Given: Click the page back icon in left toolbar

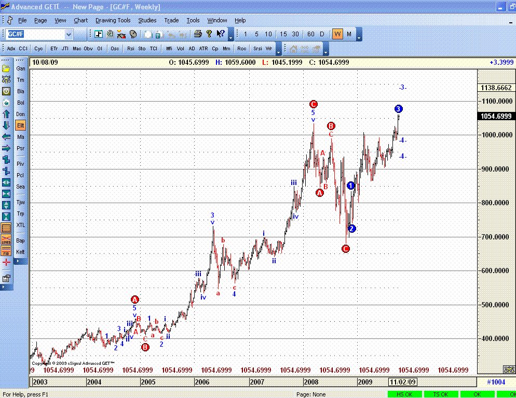Looking at the screenshot, I should coord(6,103).
